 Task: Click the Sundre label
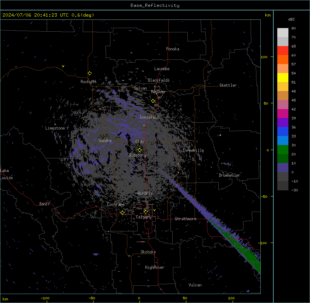click(x=105, y=141)
